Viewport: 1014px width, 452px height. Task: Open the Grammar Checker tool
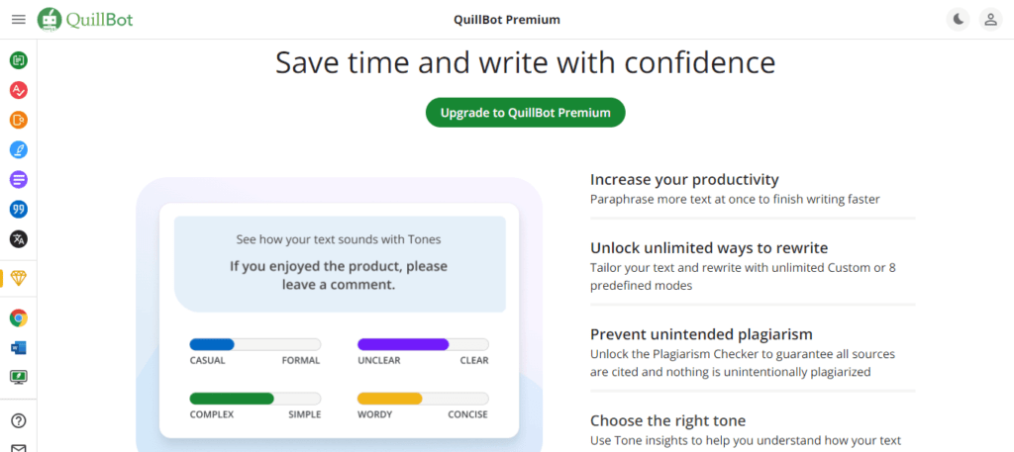(x=18, y=90)
